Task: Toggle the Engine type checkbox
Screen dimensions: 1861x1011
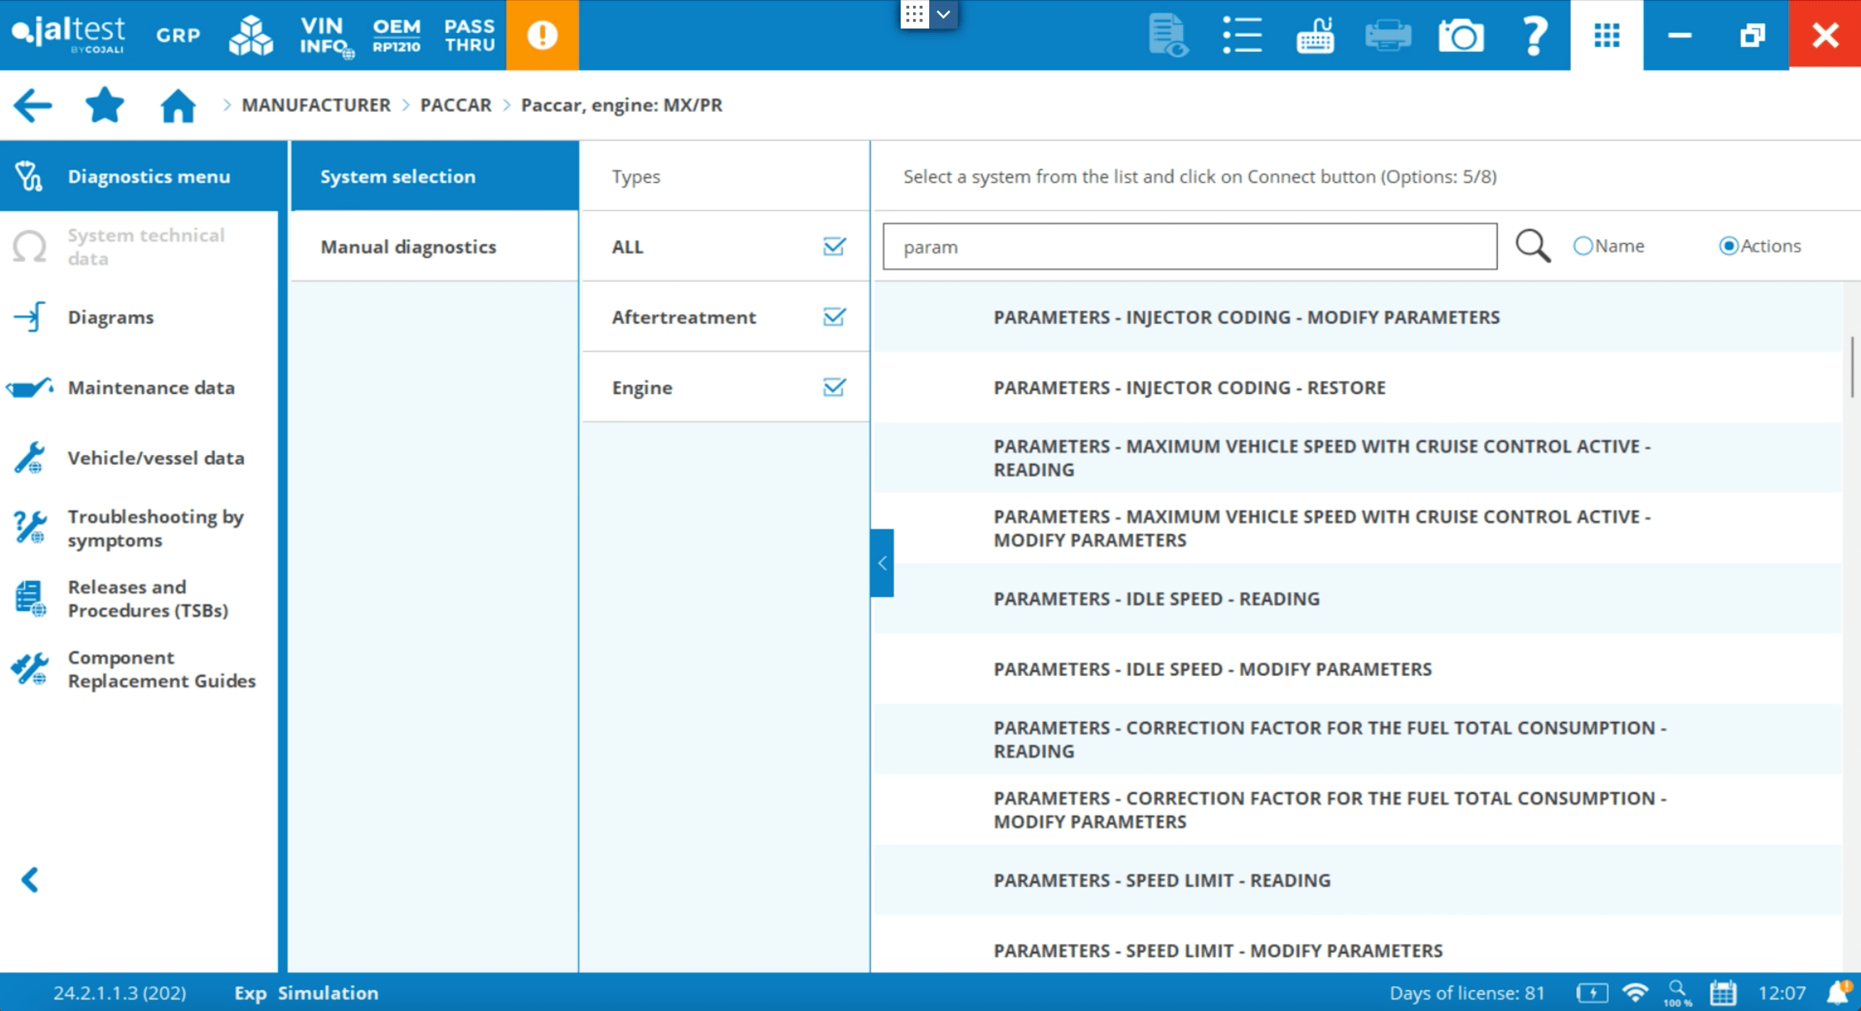Action: click(x=834, y=388)
